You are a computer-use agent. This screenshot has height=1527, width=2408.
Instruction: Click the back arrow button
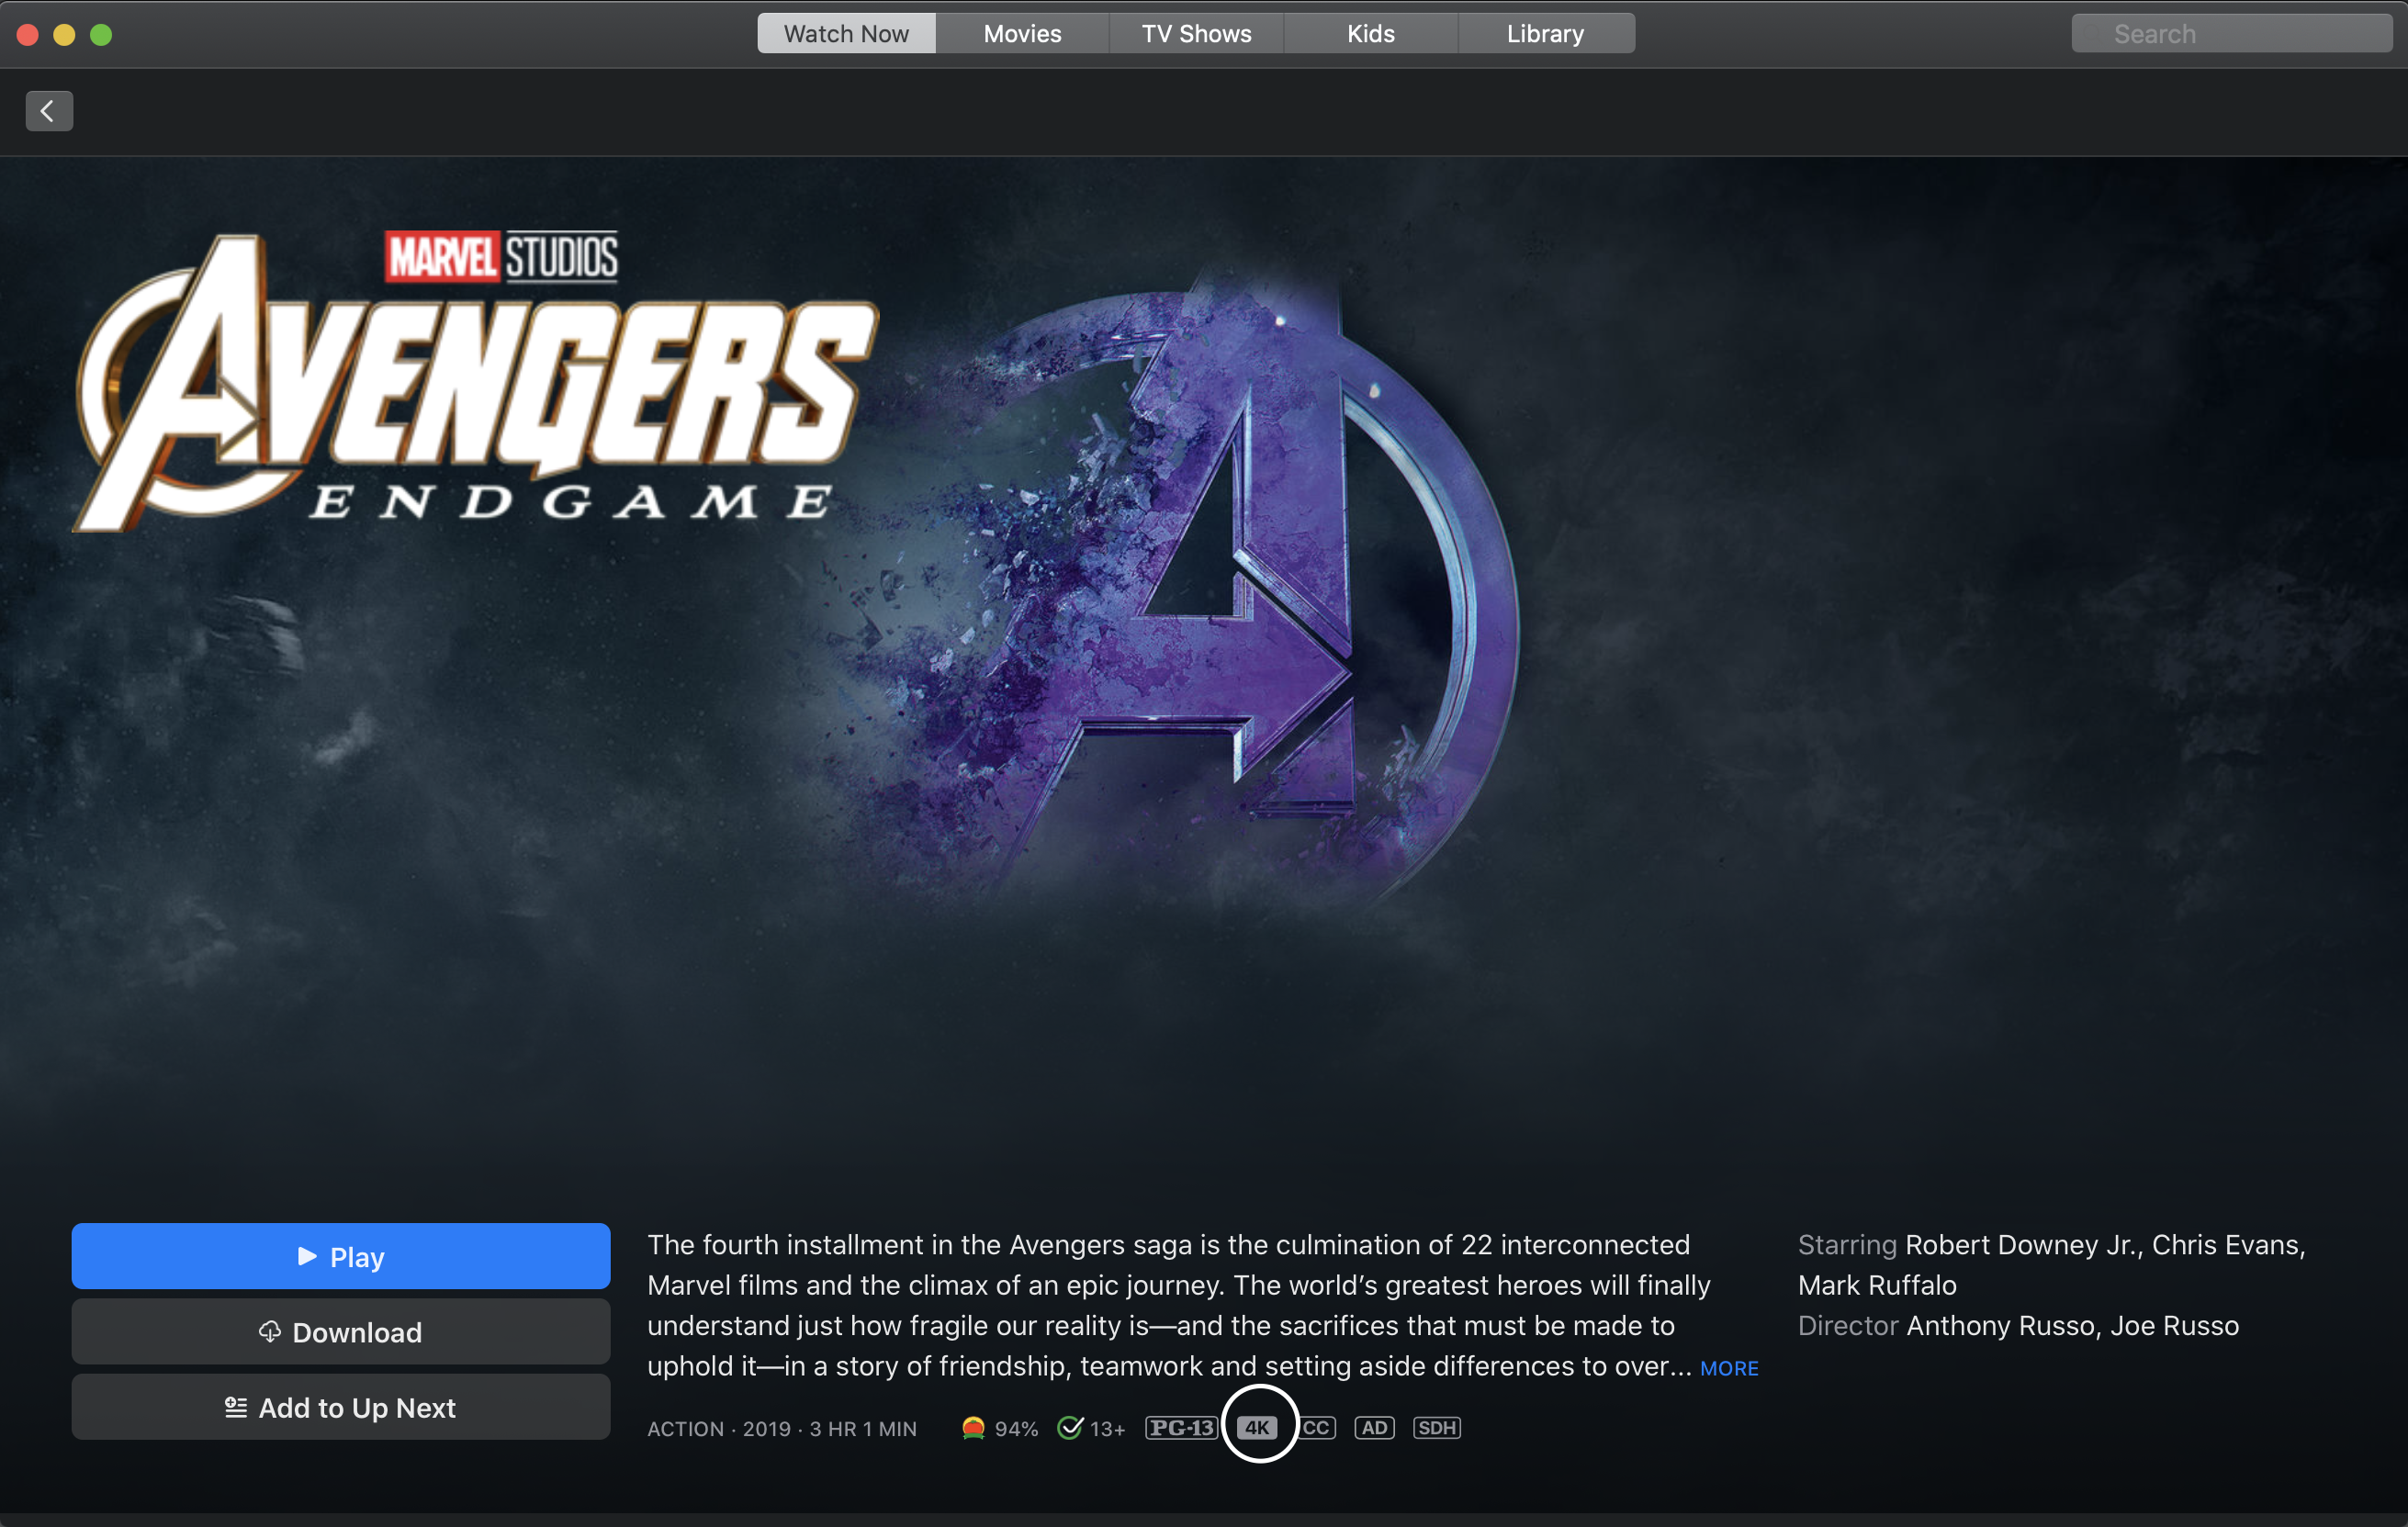point(48,111)
